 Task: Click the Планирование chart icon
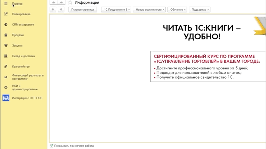pyautogui.click(x=6, y=14)
